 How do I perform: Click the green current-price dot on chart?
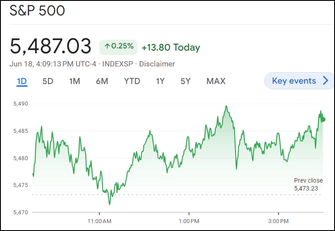coord(323,120)
